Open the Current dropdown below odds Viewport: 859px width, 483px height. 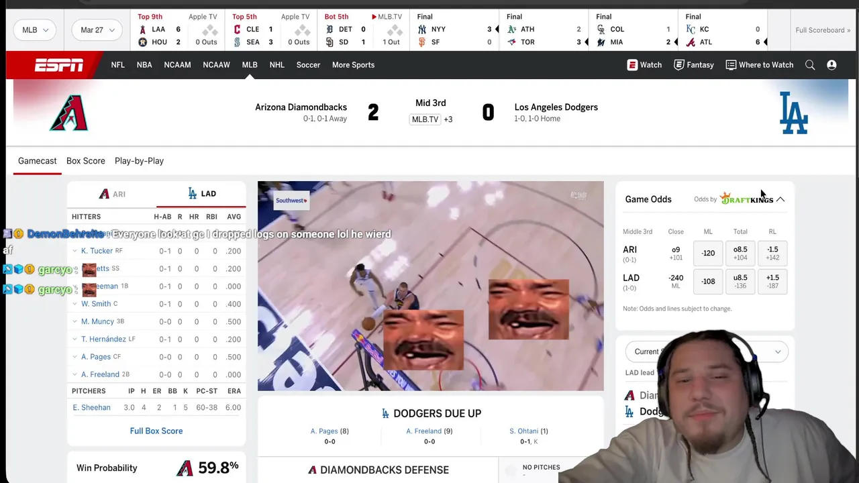(x=706, y=352)
